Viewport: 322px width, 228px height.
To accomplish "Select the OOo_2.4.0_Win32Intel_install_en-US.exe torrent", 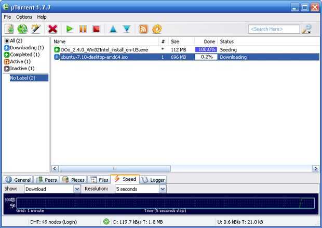I will coord(104,50).
